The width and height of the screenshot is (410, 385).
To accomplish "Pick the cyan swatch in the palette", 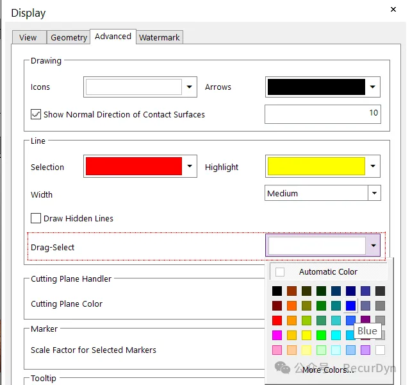I will 336,335.
